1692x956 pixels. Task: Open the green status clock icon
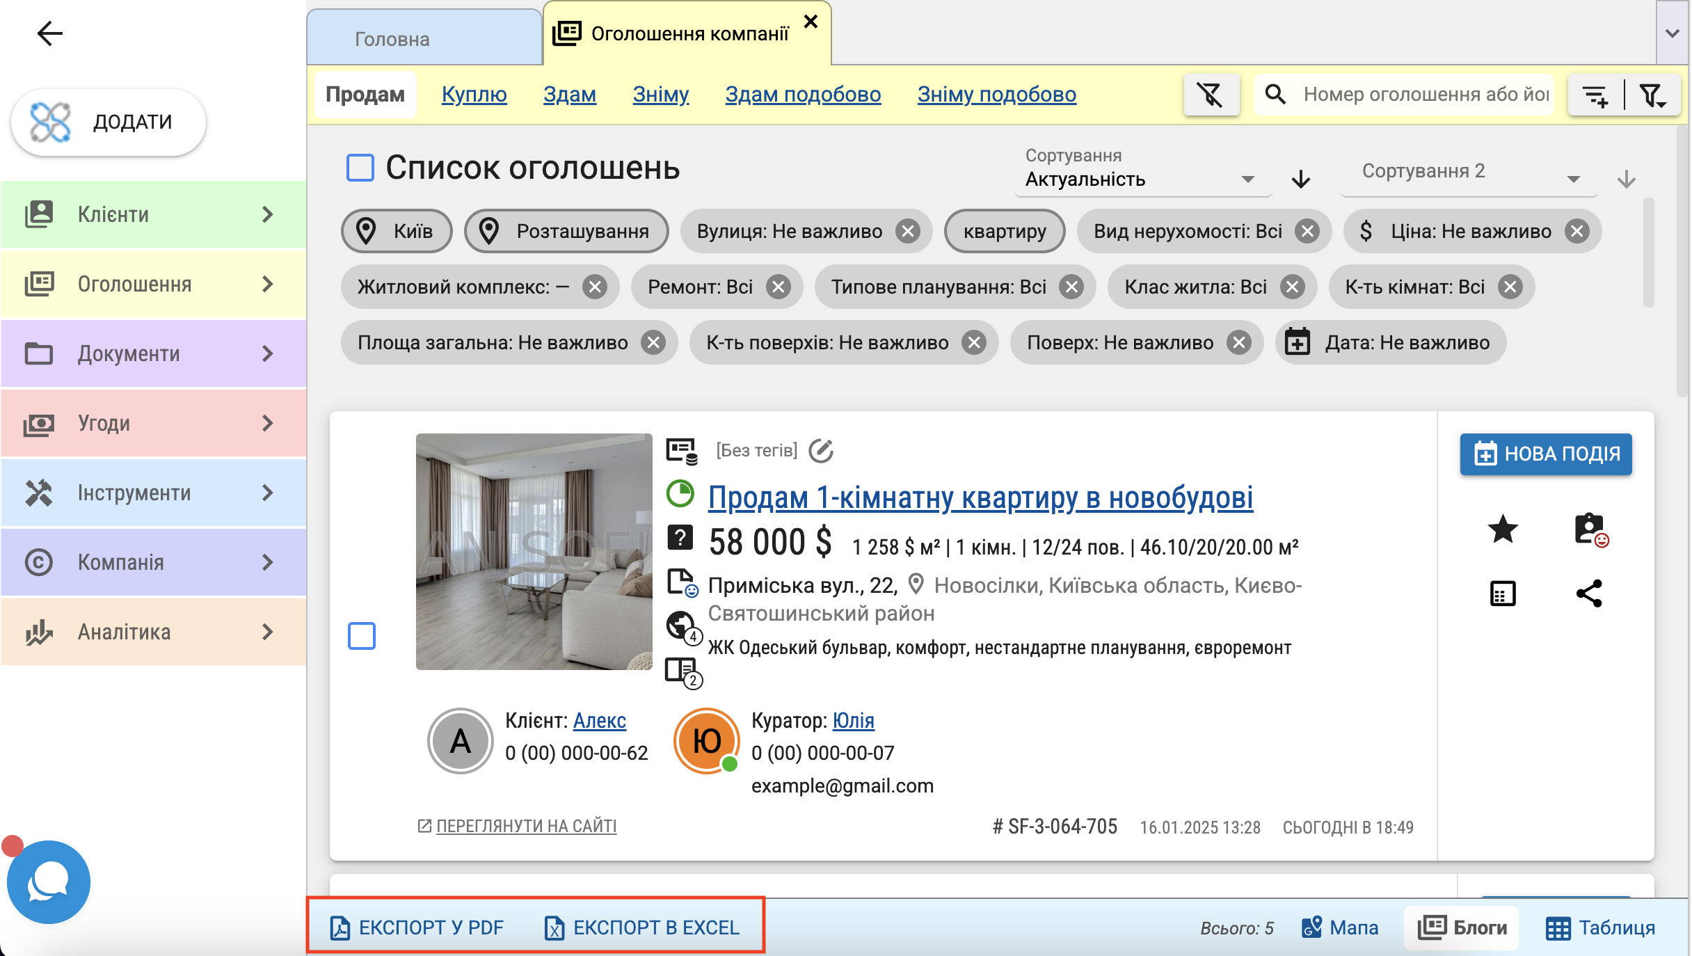[680, 494]
